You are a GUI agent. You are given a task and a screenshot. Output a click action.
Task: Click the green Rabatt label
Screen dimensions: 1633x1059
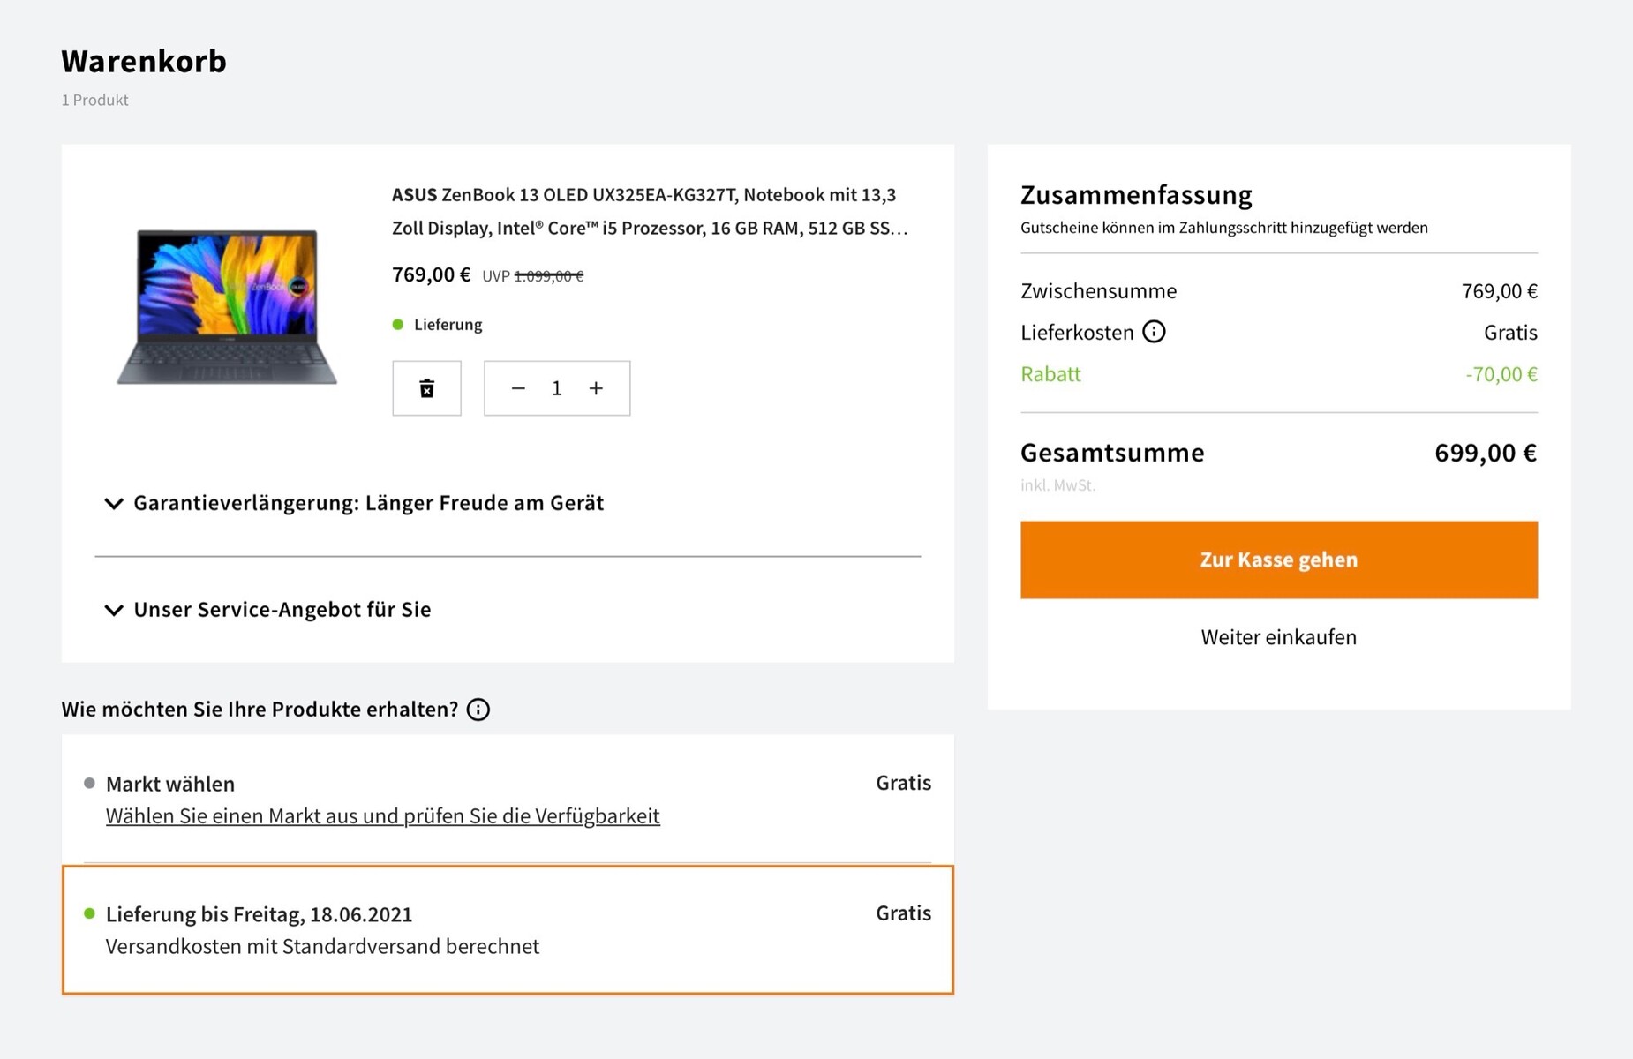pyautogui.click(x=1050, y=374)
